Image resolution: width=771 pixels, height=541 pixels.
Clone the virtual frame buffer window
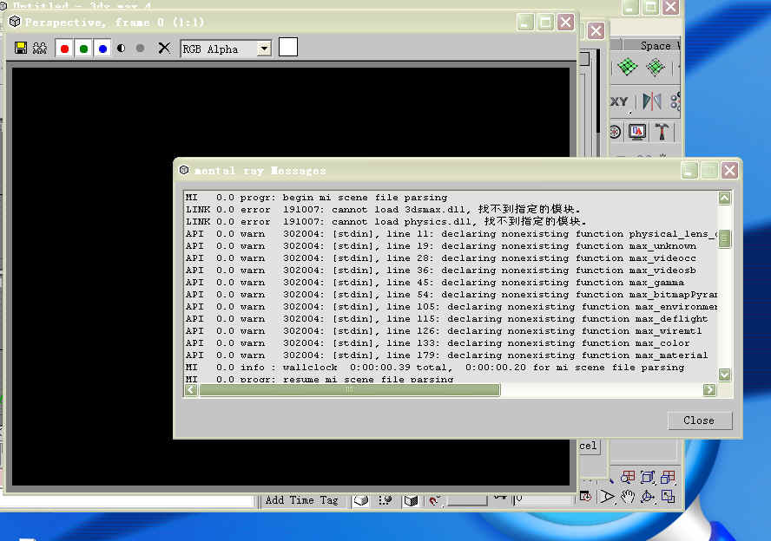pos(40,48)
